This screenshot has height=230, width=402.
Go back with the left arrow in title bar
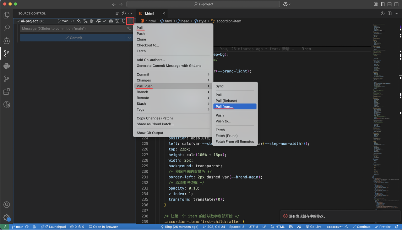pyautogui.click(x=114, y=4)
